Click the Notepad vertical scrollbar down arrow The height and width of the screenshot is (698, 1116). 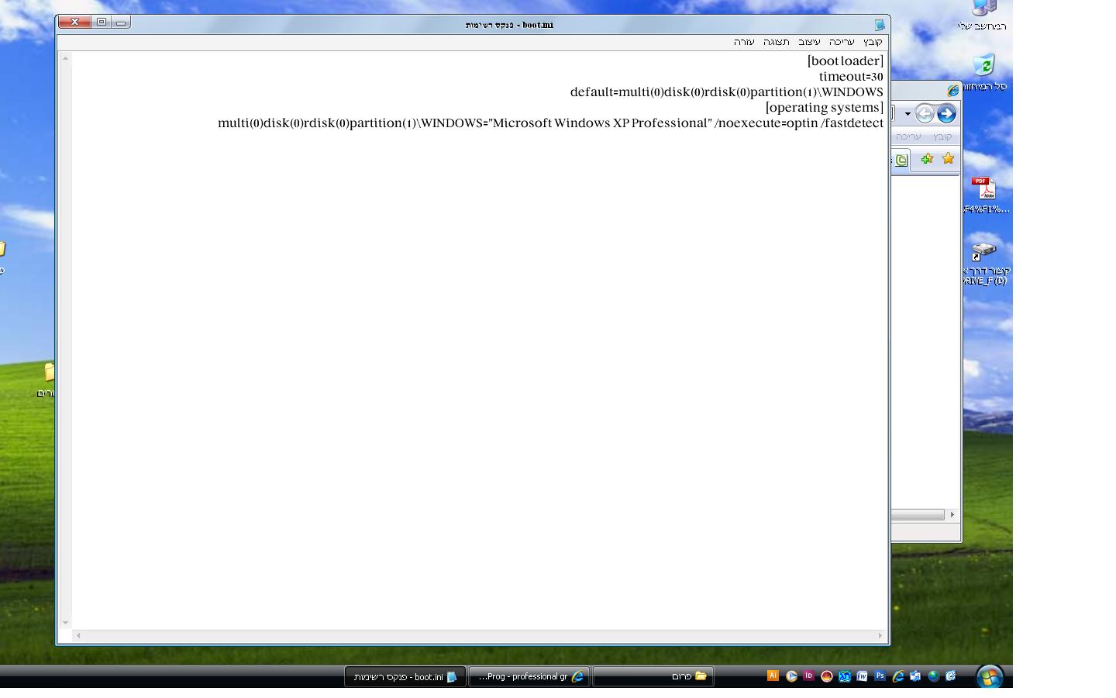click(x=65, y=623)
